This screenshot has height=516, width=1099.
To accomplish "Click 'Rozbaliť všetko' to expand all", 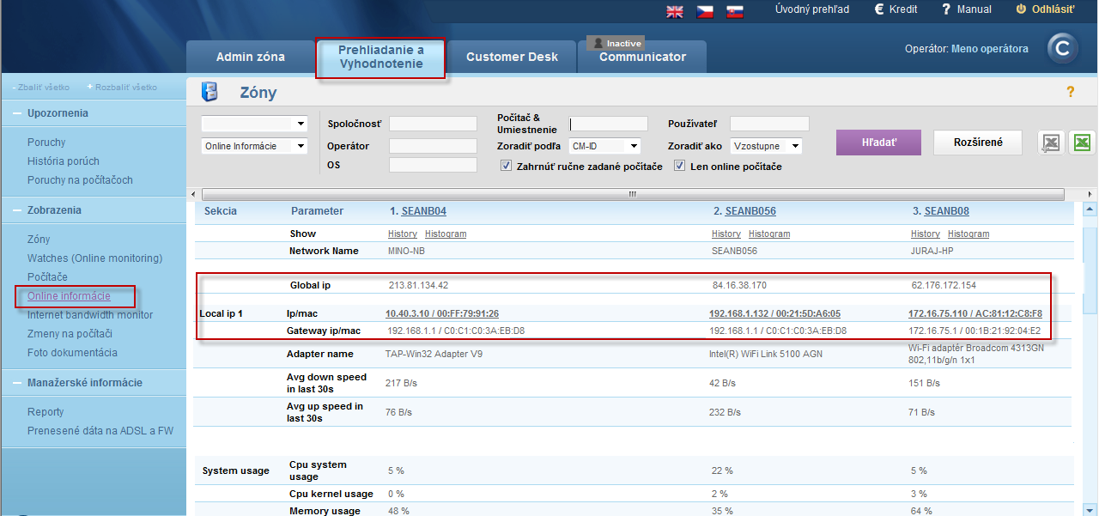I will 122,87.
